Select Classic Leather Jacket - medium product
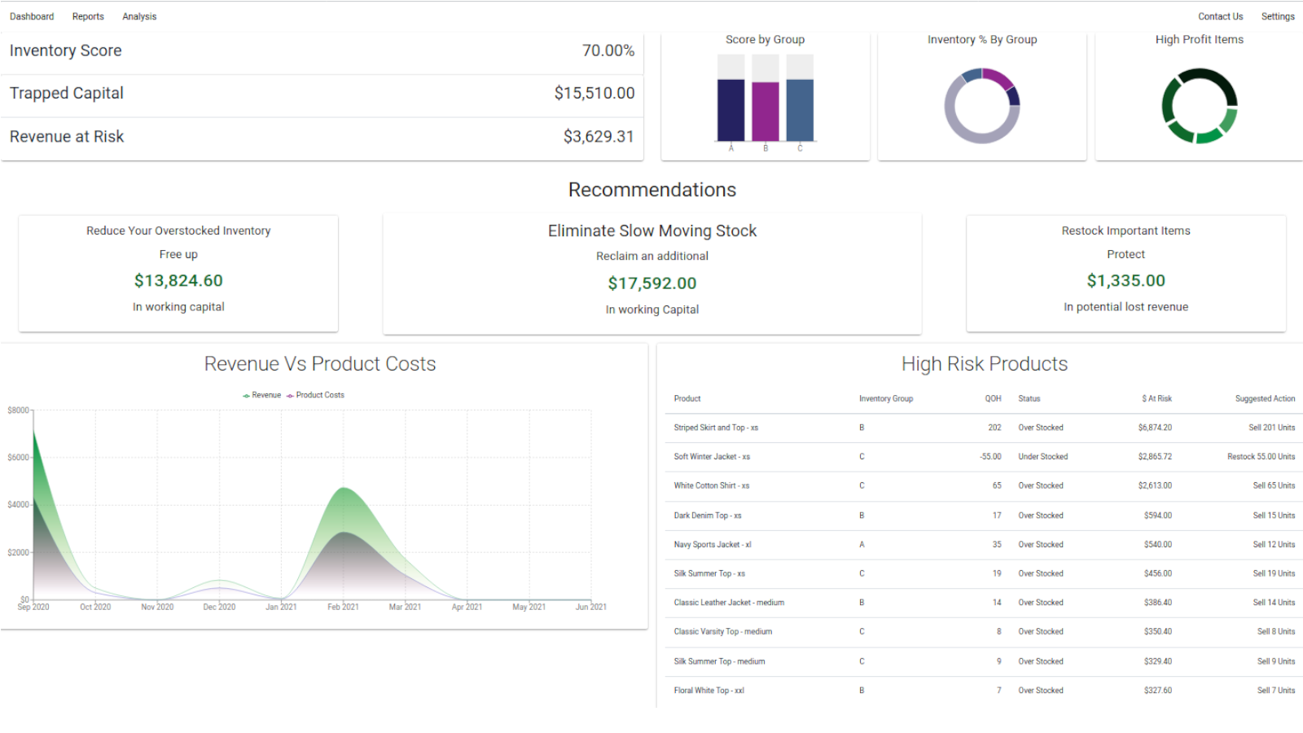 point(729,603)
